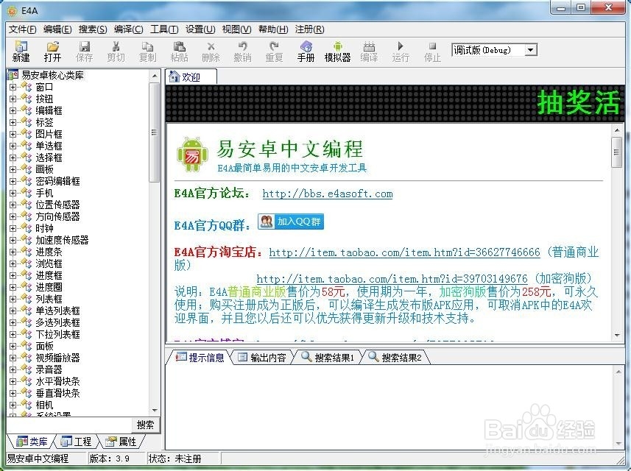Expand the 手机 tree node

[13, 193]
